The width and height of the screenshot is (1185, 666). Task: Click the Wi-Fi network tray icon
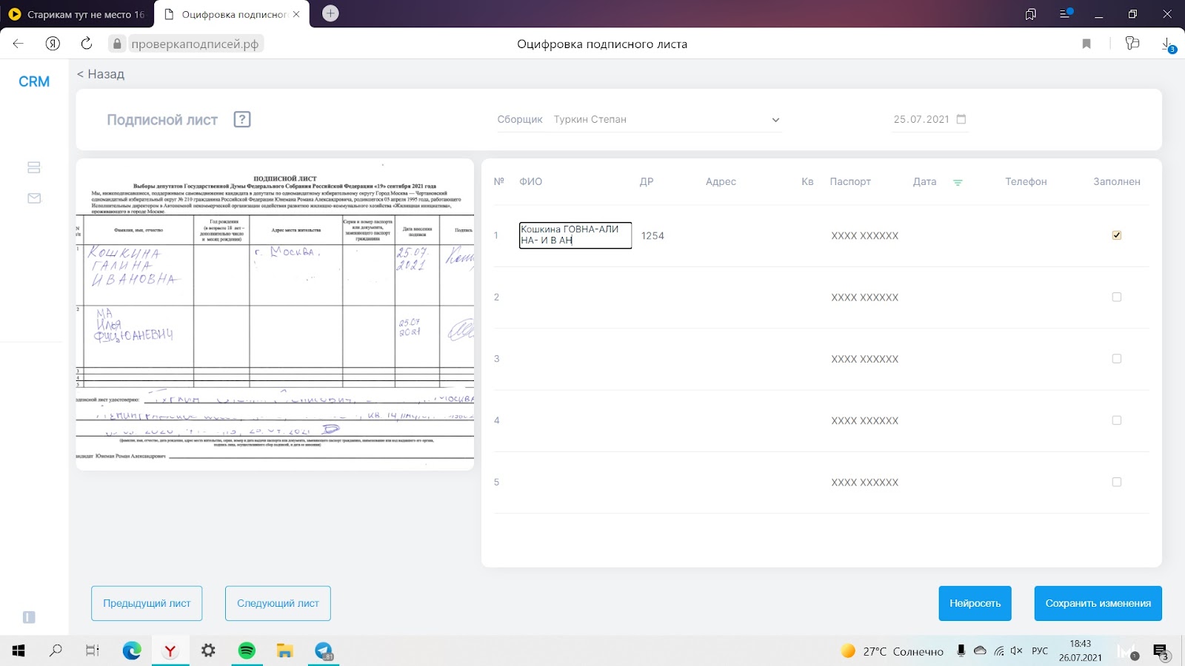click(998, 651)
